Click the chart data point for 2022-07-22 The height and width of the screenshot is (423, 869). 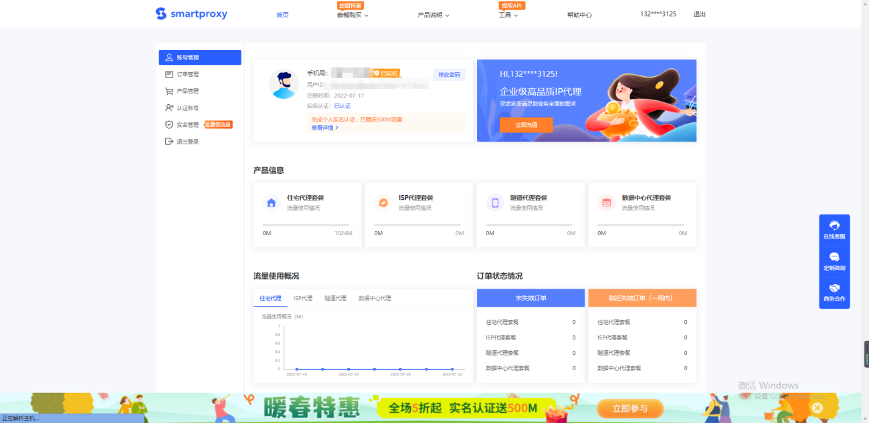452,369
